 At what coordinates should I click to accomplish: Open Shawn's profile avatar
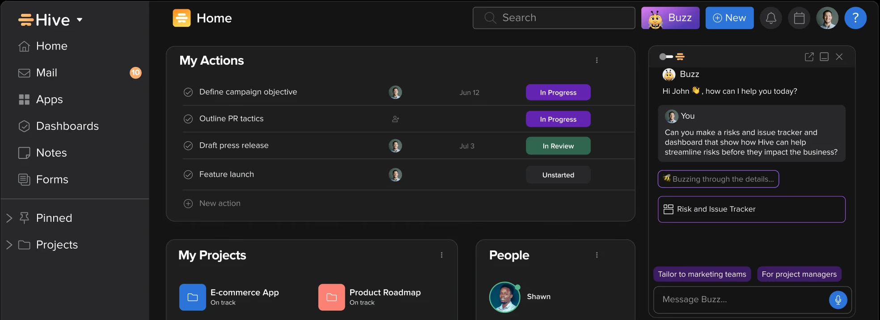[505, 297]
